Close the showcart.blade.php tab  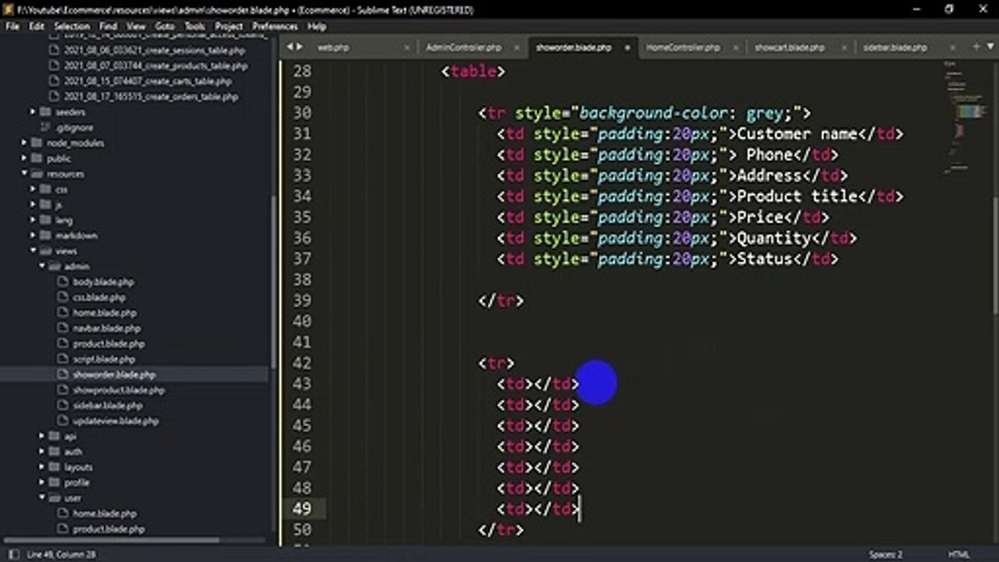point(845,48)
